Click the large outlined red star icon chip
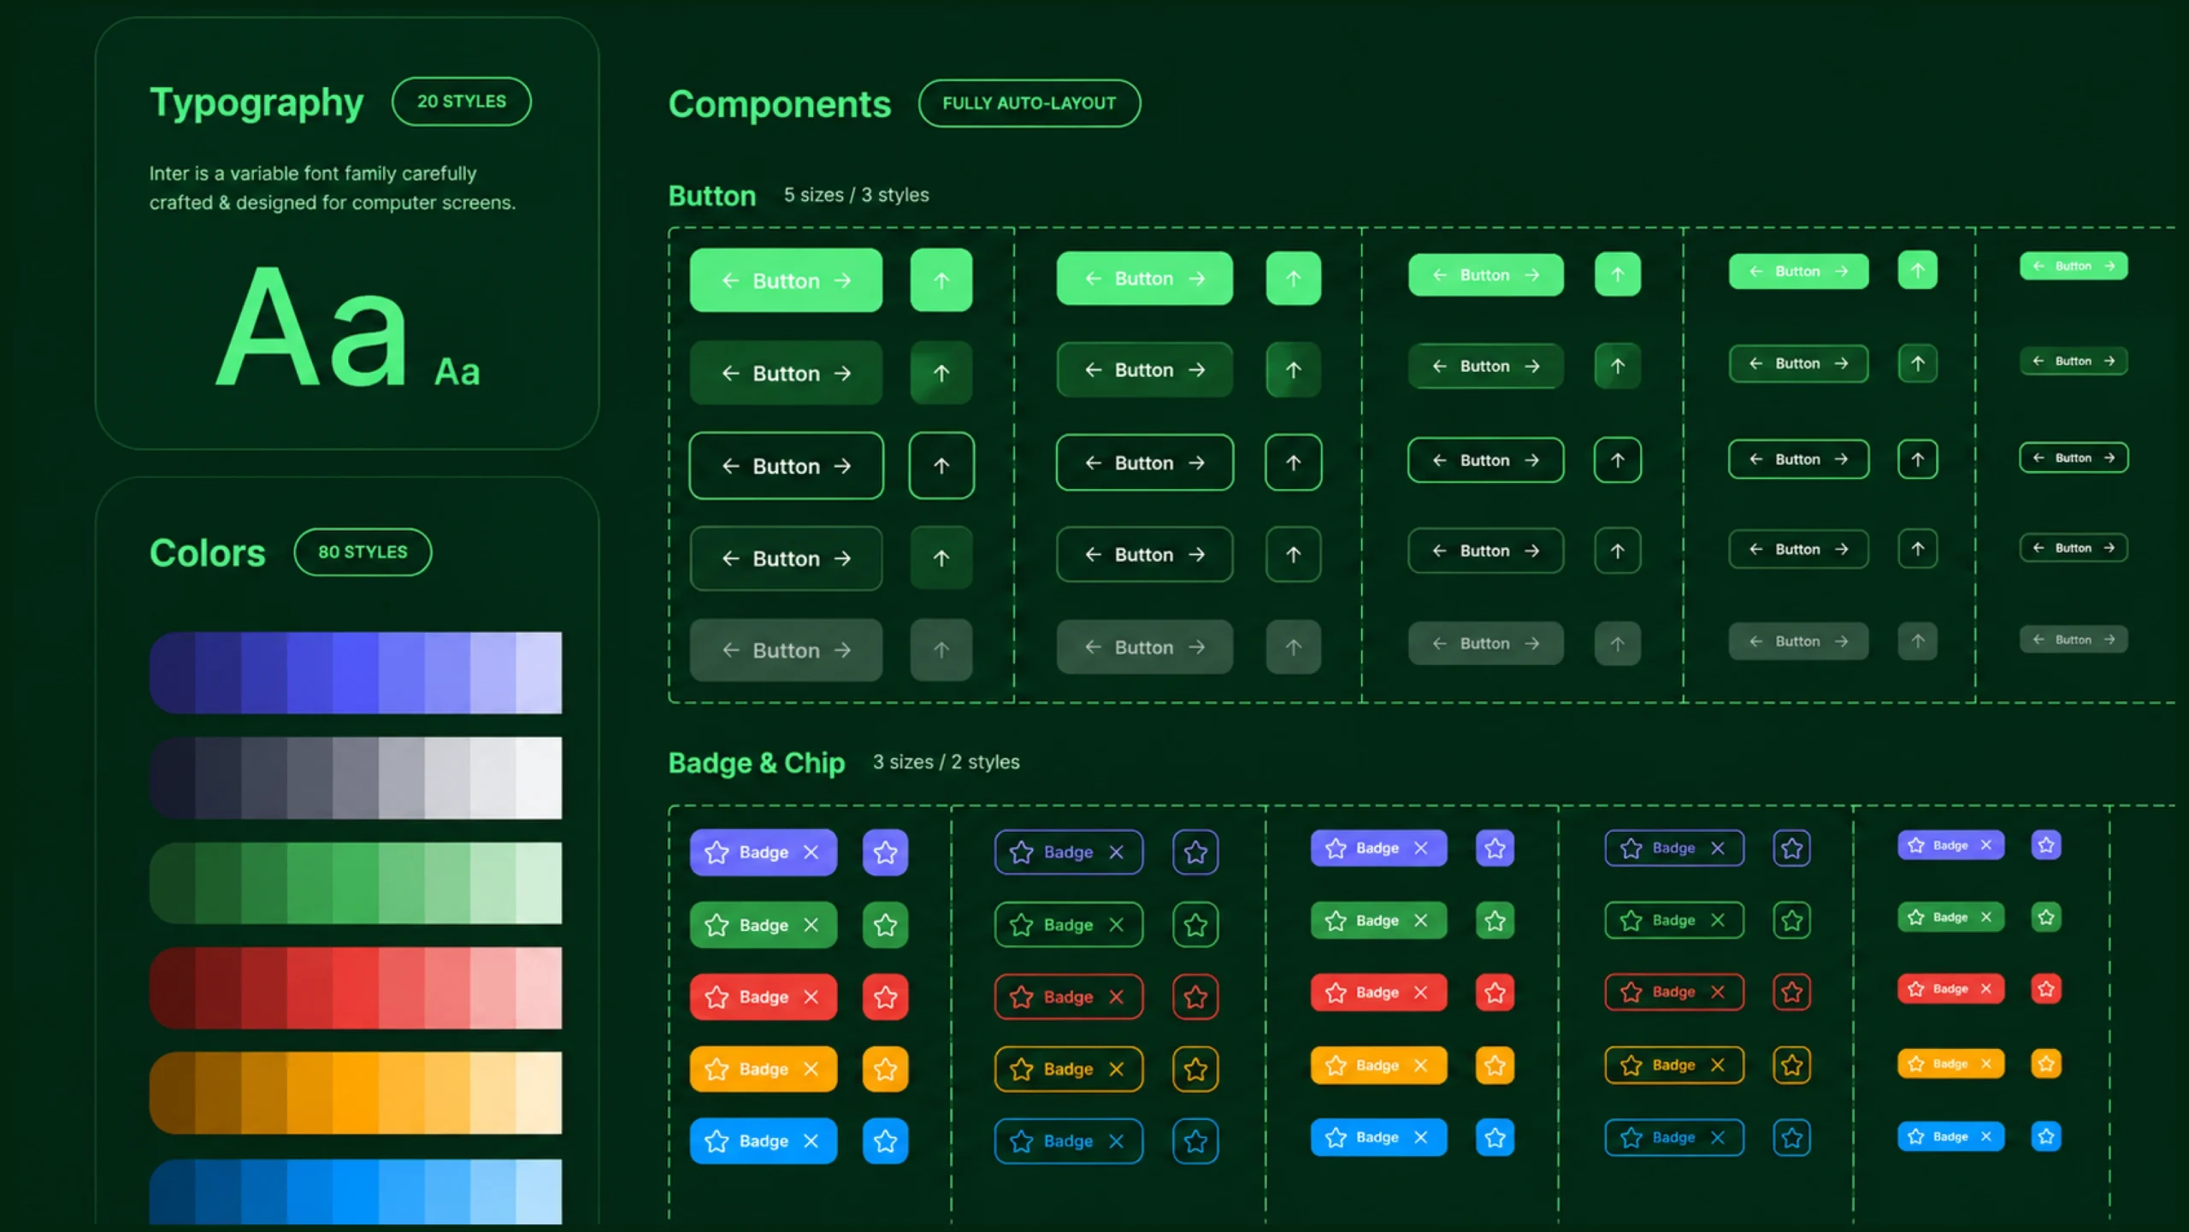2189x1232 pixels. pos(1195,996)
